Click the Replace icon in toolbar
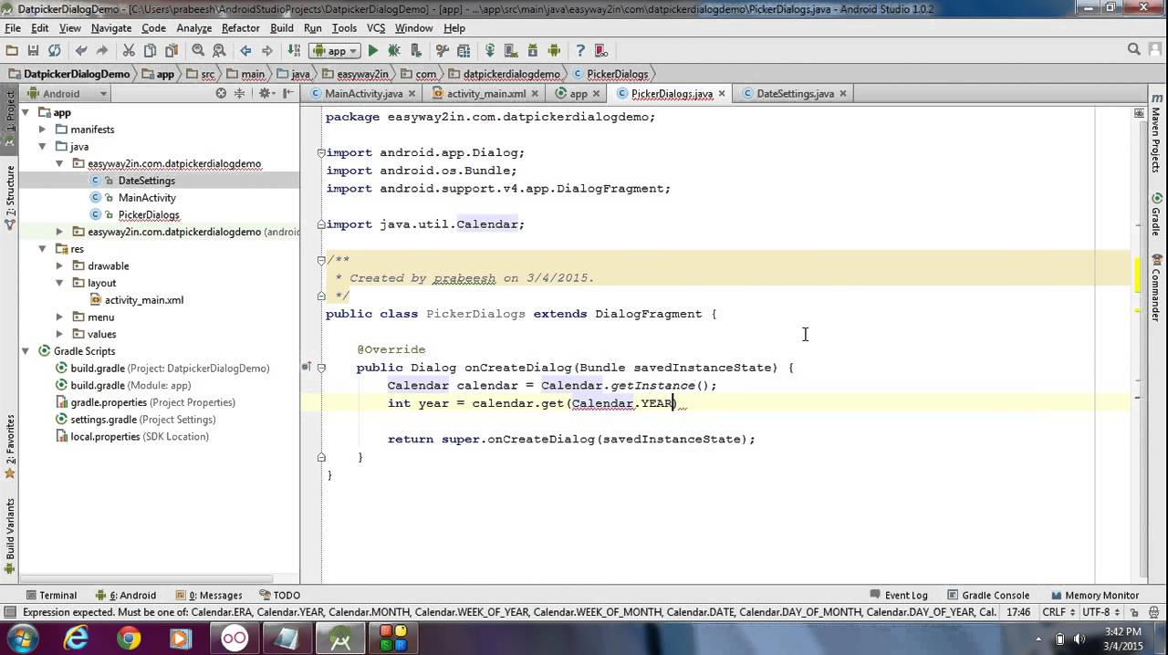Viewport: 1168px width, 655px height. click(x=219, y=51)
